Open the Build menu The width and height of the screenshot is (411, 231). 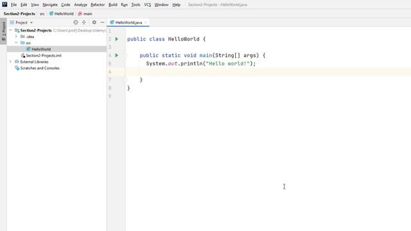coord(113,4)
